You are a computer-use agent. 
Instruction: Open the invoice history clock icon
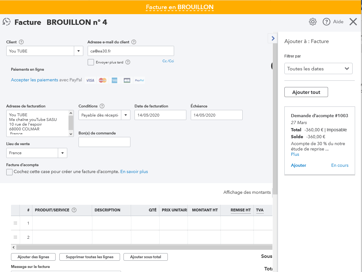click(6, 22)
